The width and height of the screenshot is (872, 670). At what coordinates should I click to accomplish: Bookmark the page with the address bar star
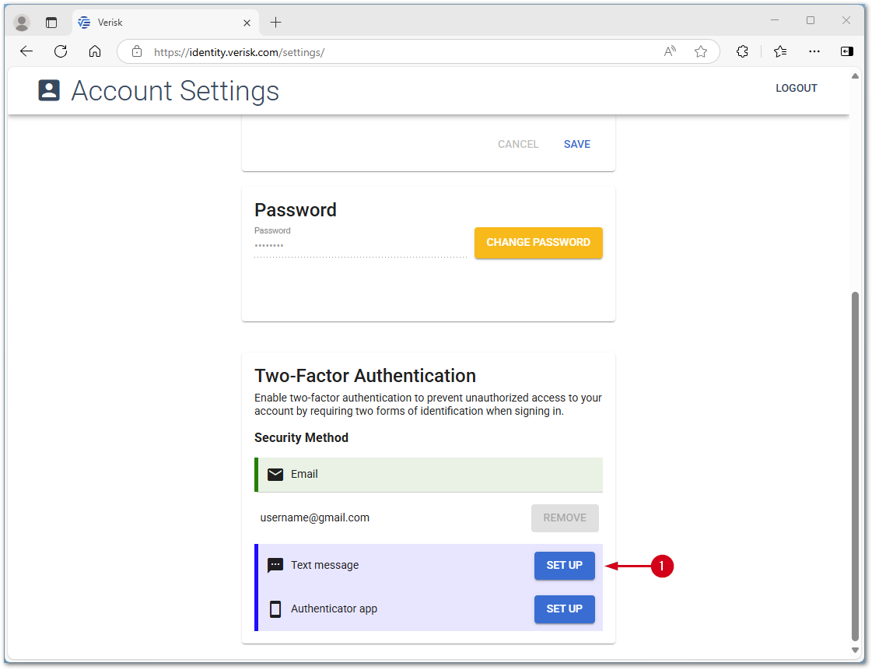tap(701, 51)
